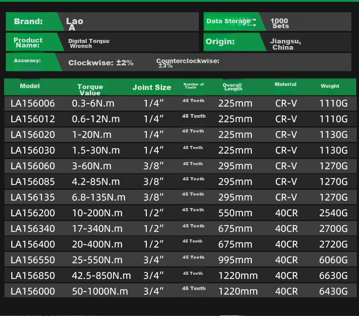Click the "Clockwise: ±2%" accuracy text
Viewport: 359px width, 316px height.
pos(101,63)
